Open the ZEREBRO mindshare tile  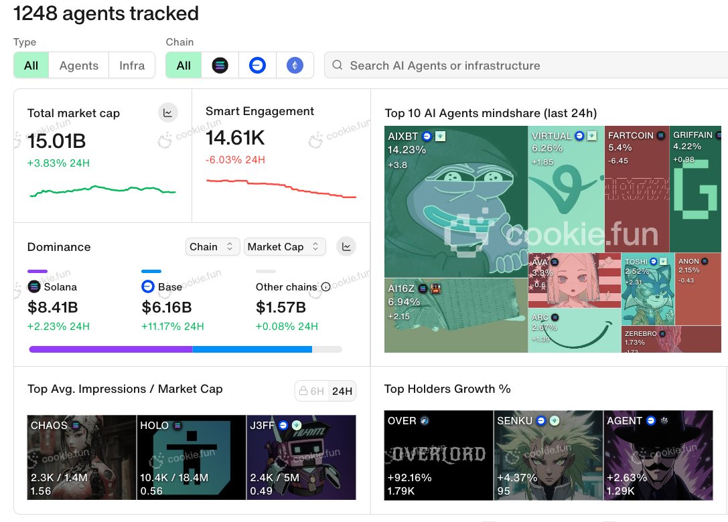pyautogui.click(x=671, y=339)
